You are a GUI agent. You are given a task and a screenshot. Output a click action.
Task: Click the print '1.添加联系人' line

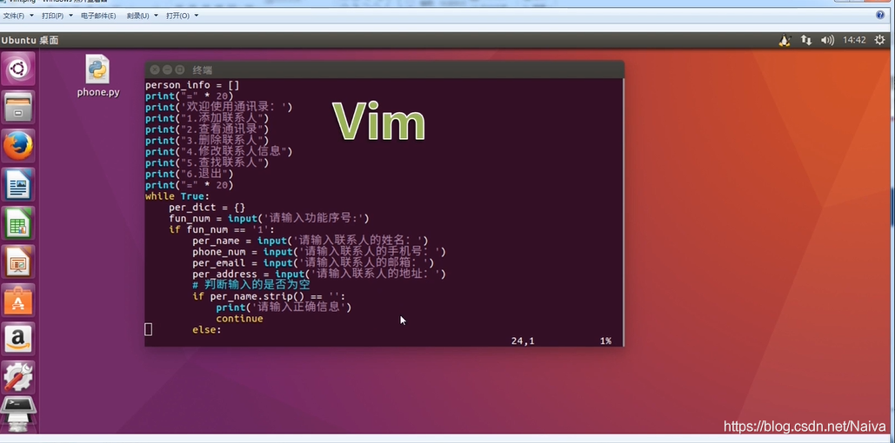(x=207, y=119)
